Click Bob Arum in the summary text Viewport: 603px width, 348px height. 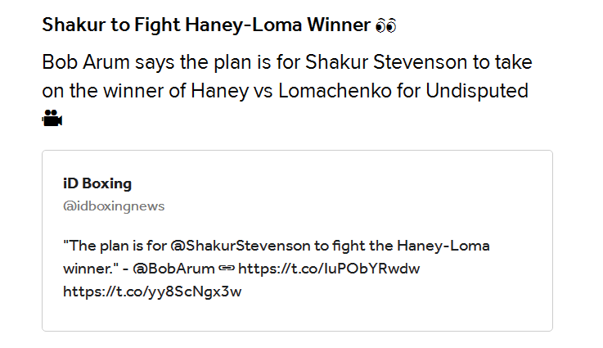[86, 62]
